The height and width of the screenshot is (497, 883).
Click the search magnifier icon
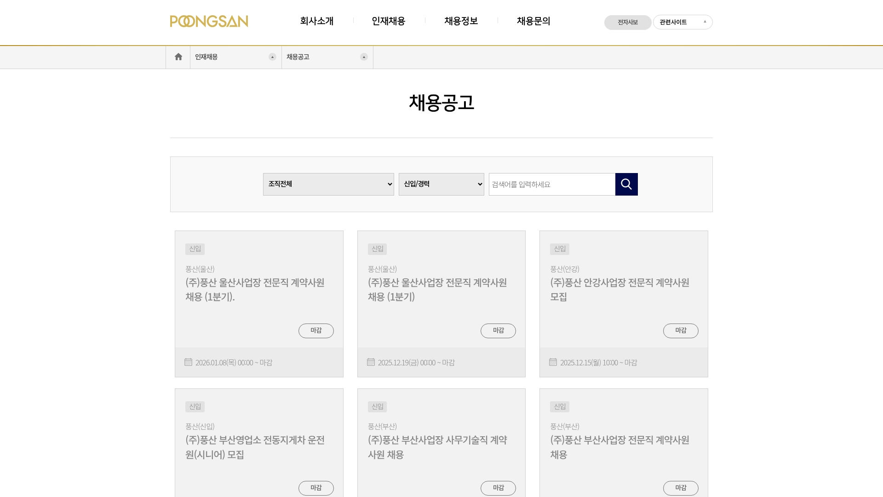626,184
